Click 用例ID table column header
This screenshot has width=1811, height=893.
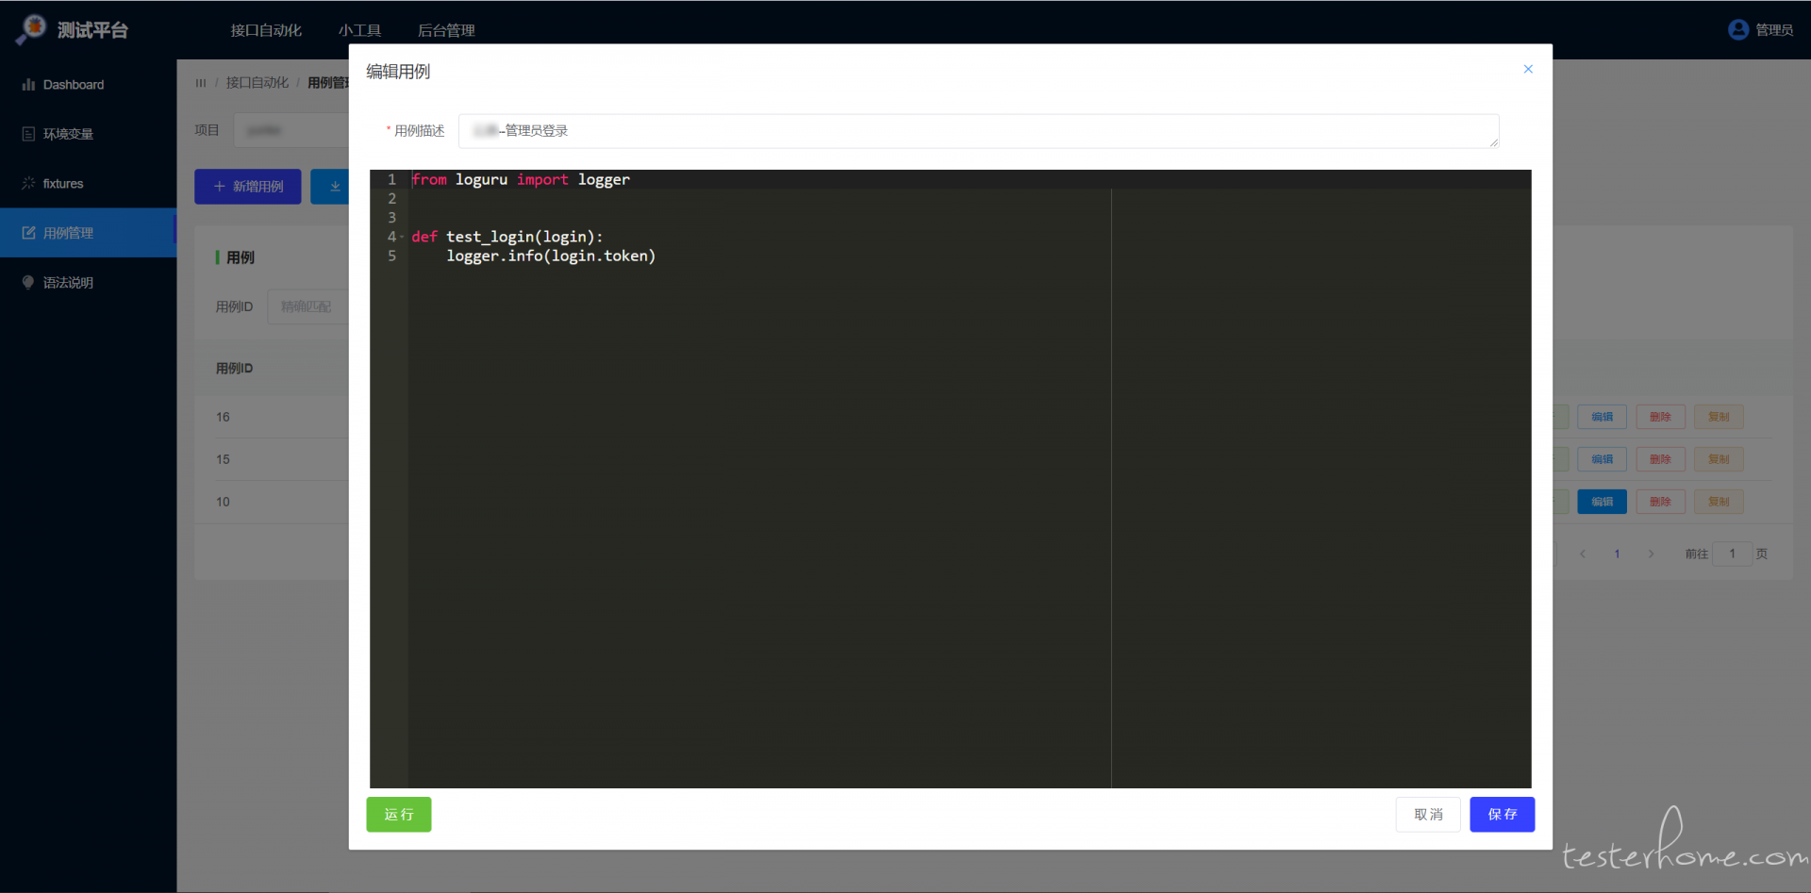(234, 369)
